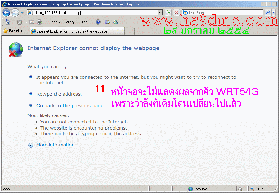Click the Research icon in command bar
Viewport: 279px width, 193px height.
click(x=108, y=22)
